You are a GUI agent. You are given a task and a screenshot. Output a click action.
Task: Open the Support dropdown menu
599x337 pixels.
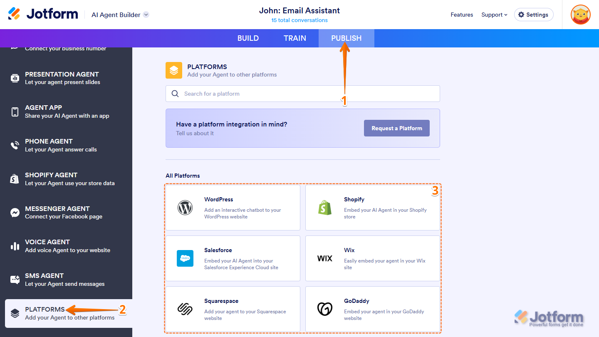click(x=494, y=15)
